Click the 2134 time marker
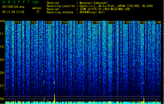164x104 pixels. tap(64, 22)
